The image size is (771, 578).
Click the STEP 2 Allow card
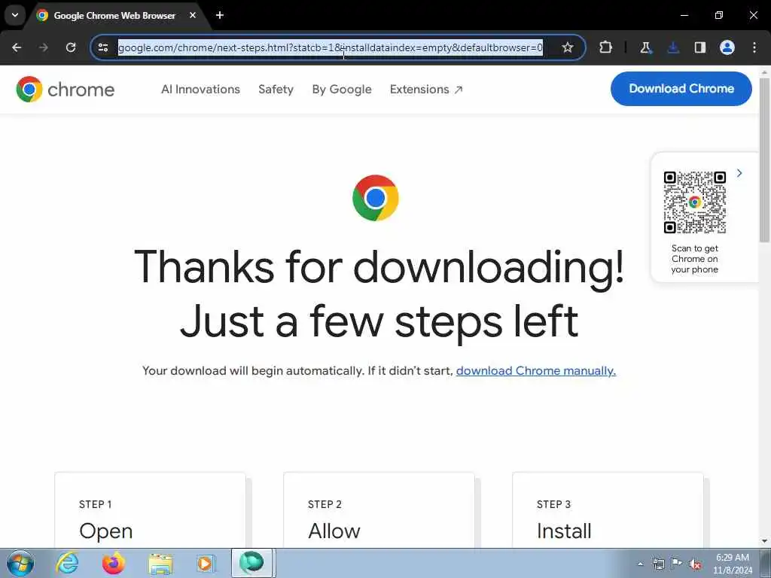point(379,510)
